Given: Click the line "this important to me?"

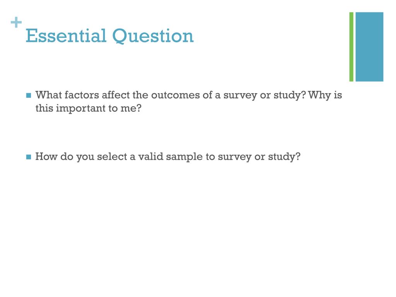Looking at the screenshot, I should tap(89, 108).
